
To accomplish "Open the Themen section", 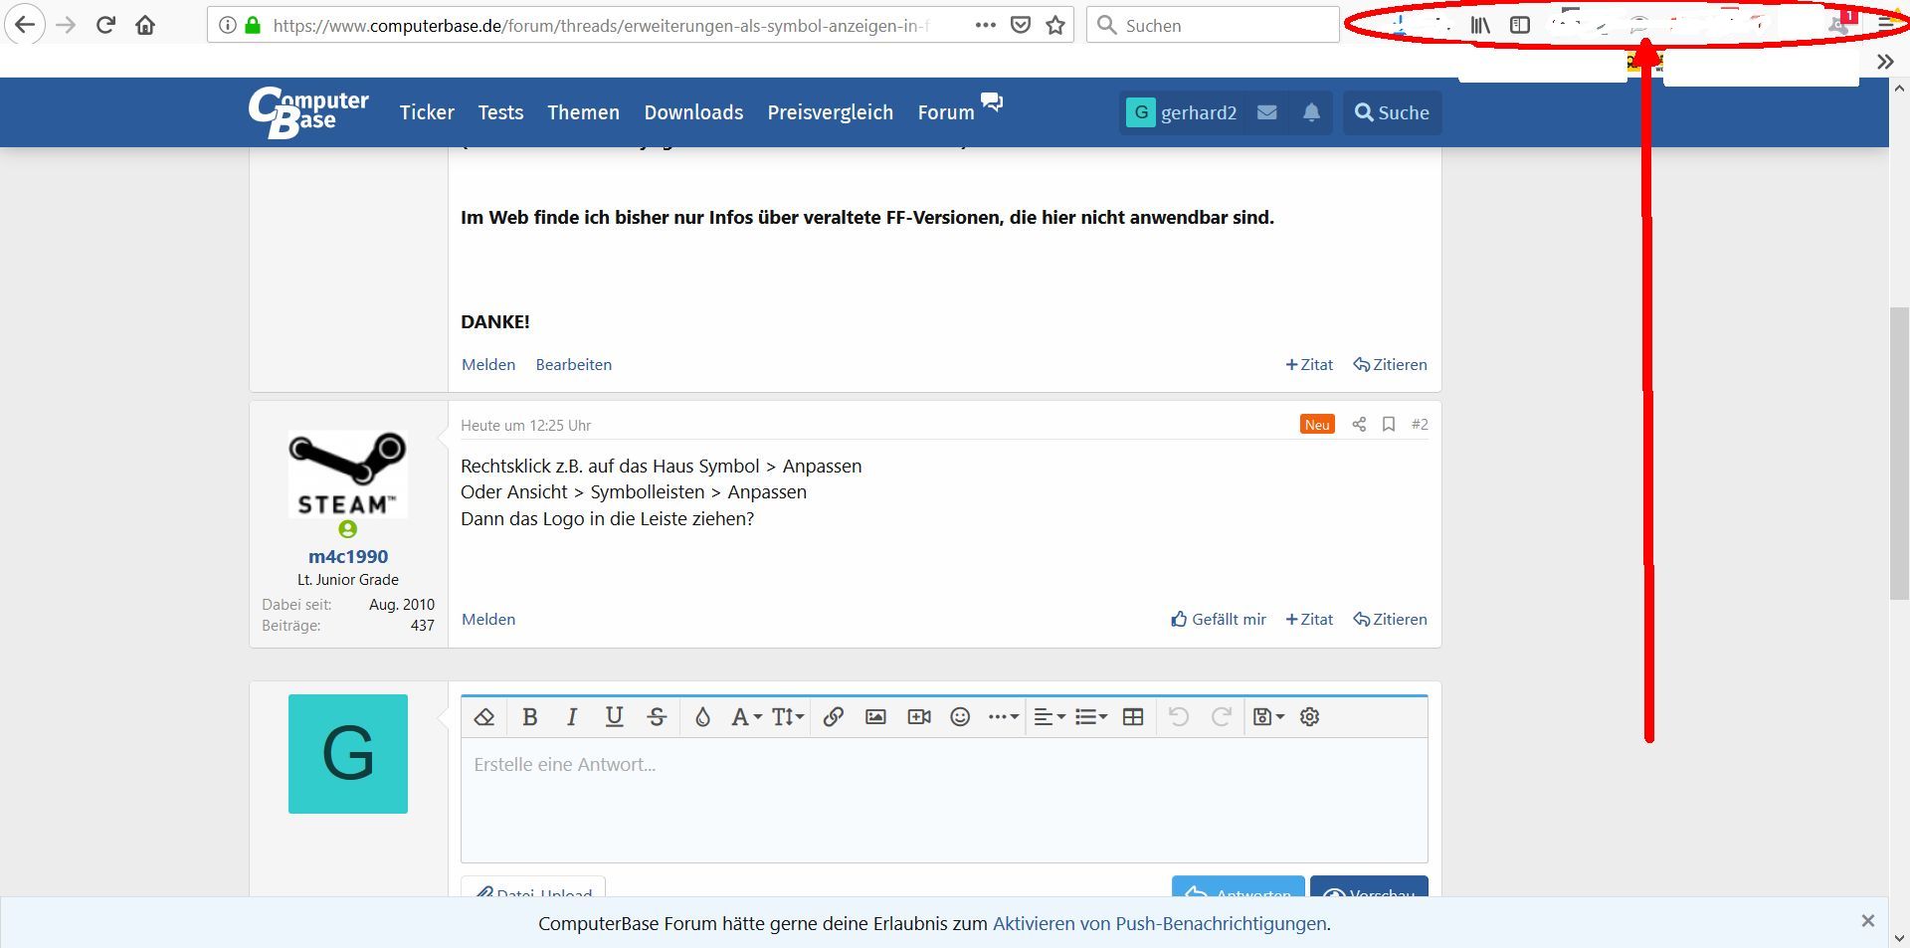I will [583, 112].
